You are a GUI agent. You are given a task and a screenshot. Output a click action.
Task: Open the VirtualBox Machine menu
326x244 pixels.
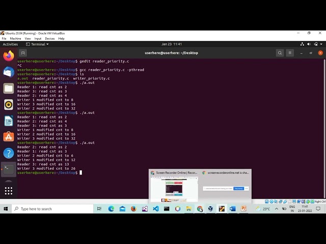pyautogui.click(x=15, y=39)
